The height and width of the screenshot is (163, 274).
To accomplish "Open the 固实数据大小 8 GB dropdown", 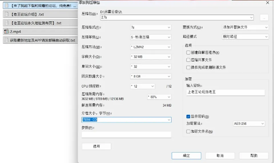I will tap(151, 76).
